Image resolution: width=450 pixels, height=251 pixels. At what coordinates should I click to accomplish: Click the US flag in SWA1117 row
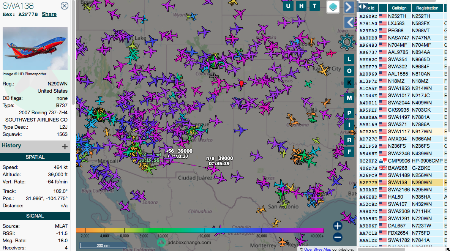point(382,132)
